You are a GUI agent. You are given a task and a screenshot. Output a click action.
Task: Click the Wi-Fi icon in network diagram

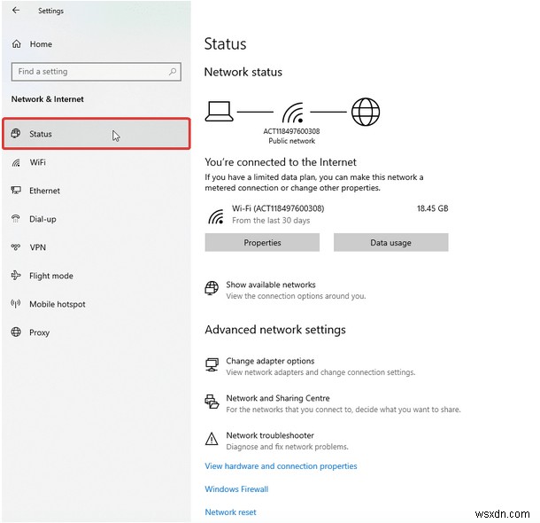(293, 113)
